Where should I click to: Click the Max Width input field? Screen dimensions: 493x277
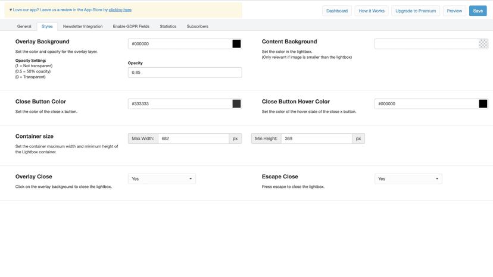click(x=194, y=138)
